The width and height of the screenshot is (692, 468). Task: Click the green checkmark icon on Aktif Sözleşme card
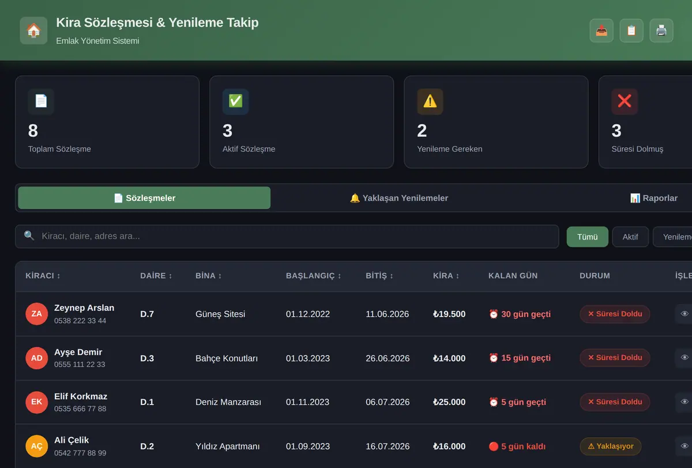point(235,102)
